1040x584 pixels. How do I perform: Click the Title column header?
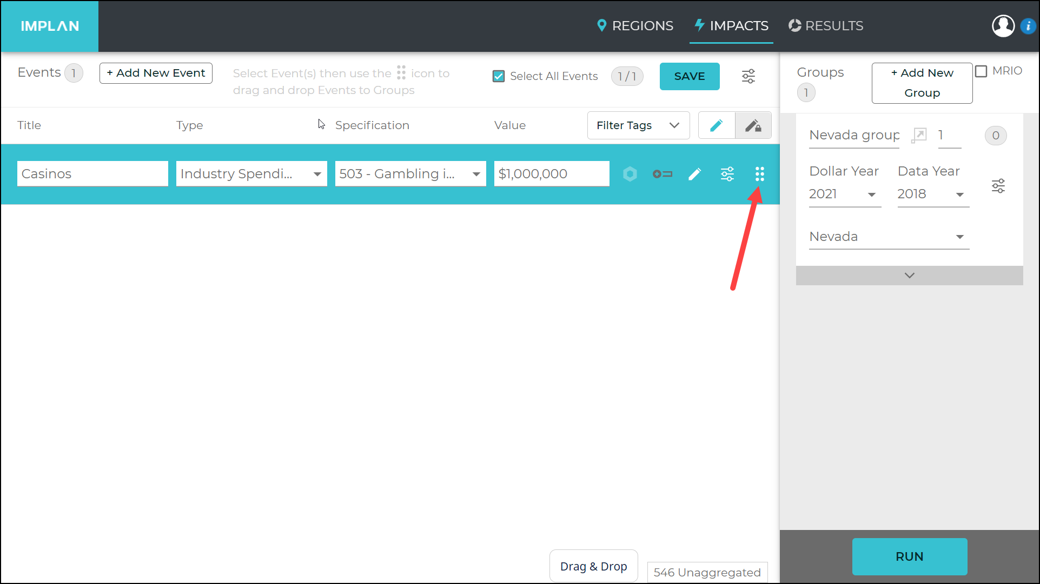click(29, 125)
